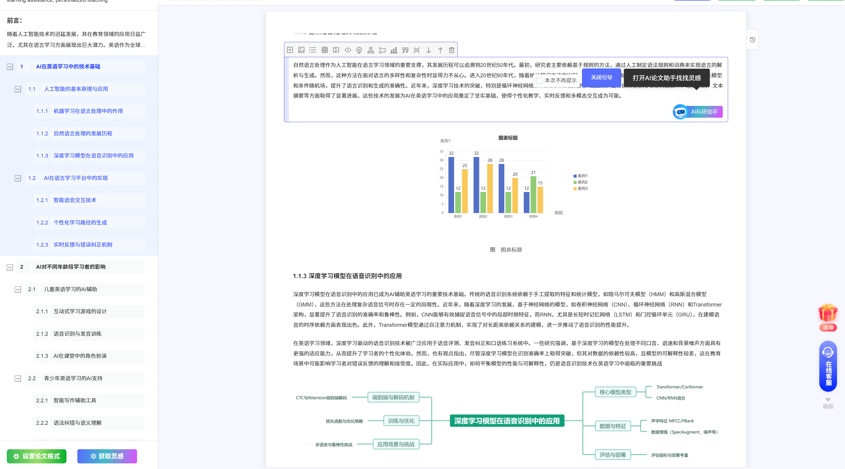
Task: Click the insert image icon in block toolbar
Action: 301,50
